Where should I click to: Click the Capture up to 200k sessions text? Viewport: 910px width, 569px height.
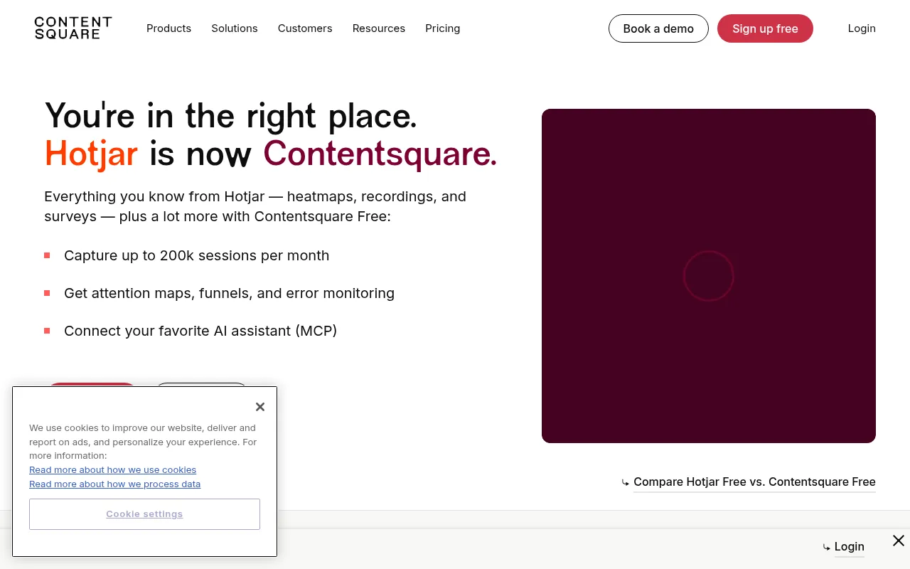point(196,255)
